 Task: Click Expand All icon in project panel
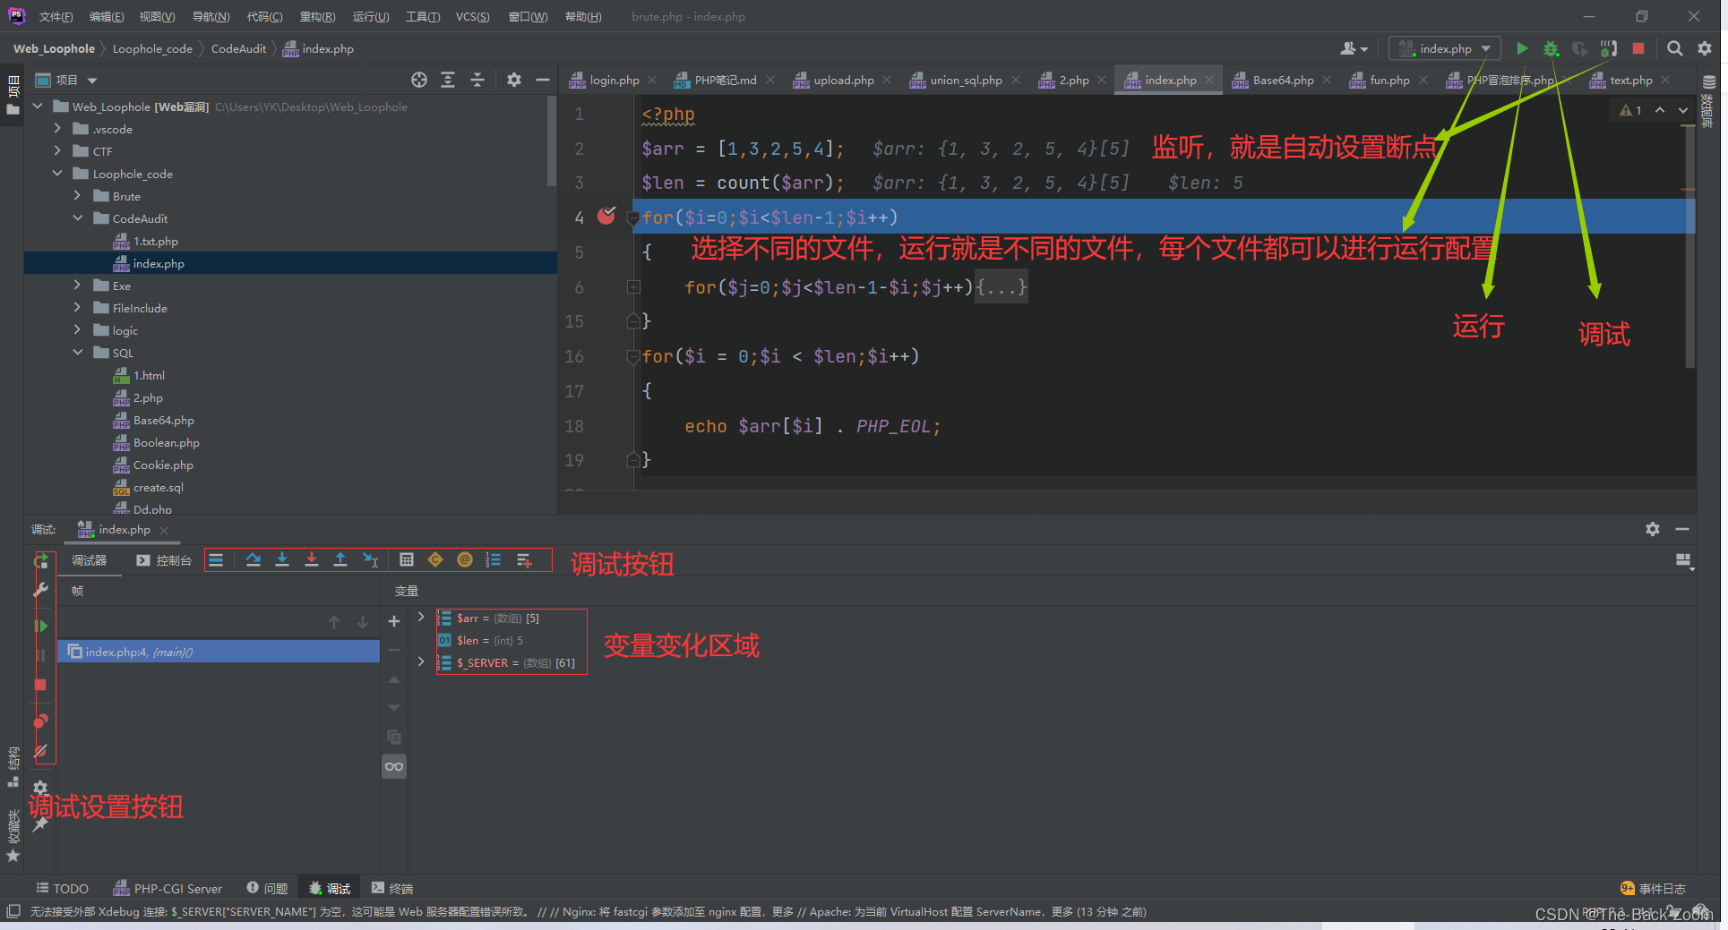448,80
